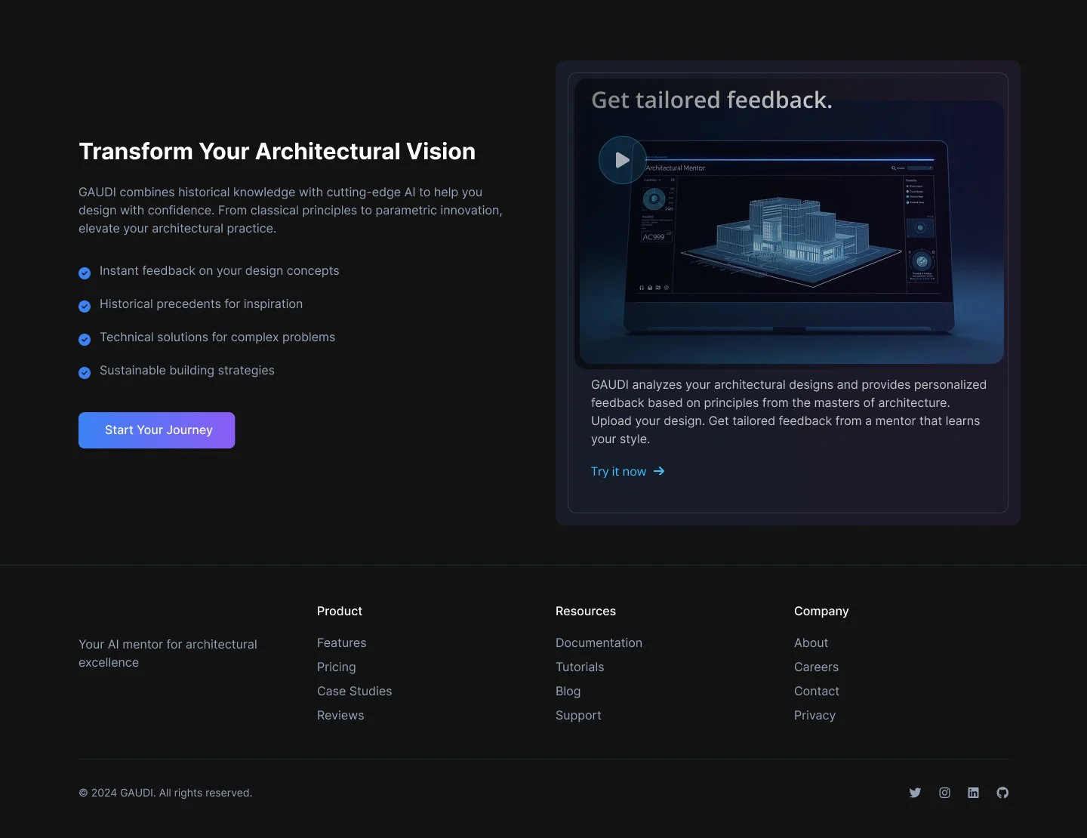
Task: Click the Start Your Journey button
Action: pos(156,430)
